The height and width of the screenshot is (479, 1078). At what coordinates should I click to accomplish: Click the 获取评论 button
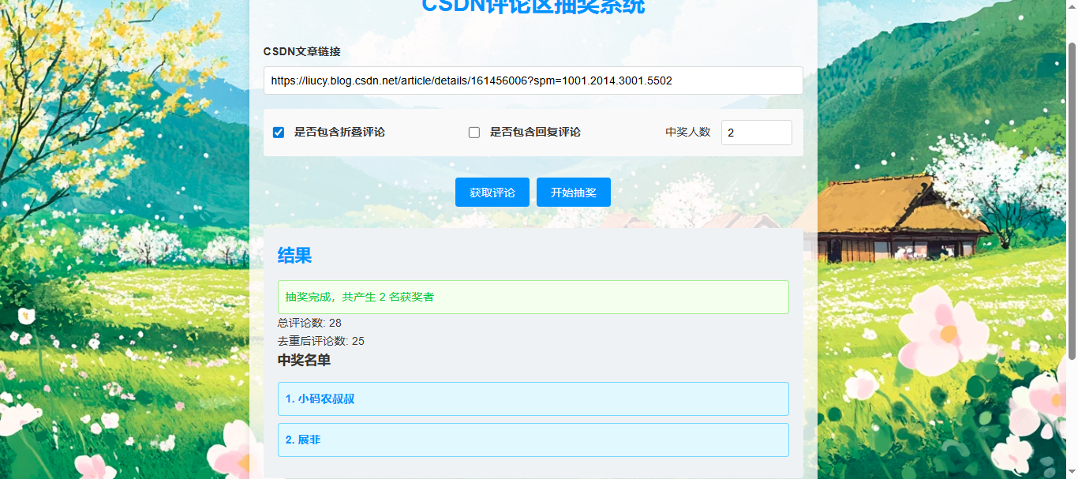pyautogui.click(x=492, y=193)
